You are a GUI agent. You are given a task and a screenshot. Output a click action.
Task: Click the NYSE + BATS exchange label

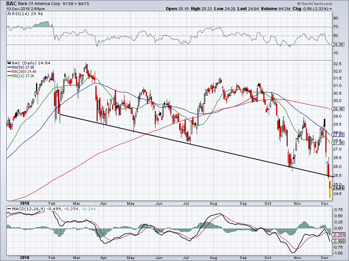click(x=76, y=4)
